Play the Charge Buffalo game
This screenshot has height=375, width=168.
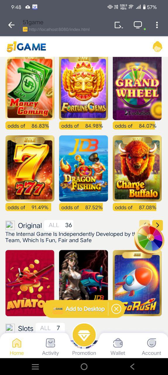(137, 168)
